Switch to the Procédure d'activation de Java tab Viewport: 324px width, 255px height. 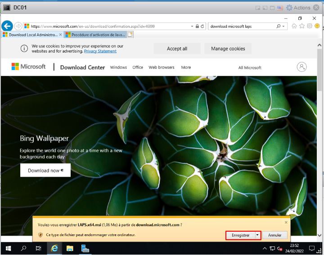tap(95, 35)
